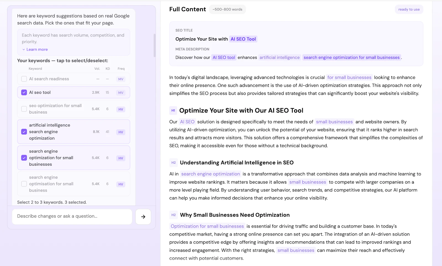Click the Vol. column header
Image resolution: width=442 pixels, height=266 pixels.
pos(97,69)
